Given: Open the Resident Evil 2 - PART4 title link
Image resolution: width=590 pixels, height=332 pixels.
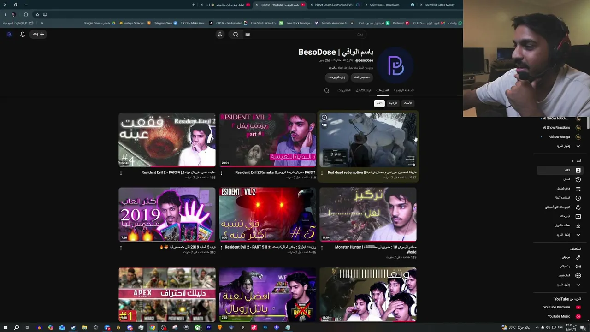Looking at the screenshot, I should pyautogui.click(x=178, y=172).
